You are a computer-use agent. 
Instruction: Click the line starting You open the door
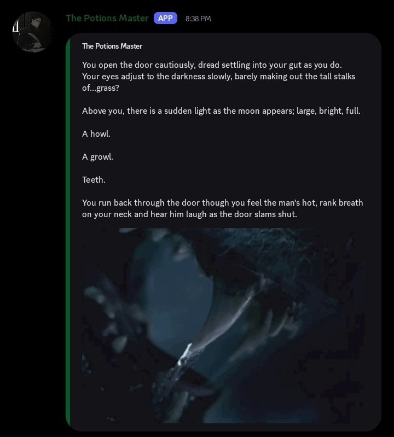click(x=212, y=65)
